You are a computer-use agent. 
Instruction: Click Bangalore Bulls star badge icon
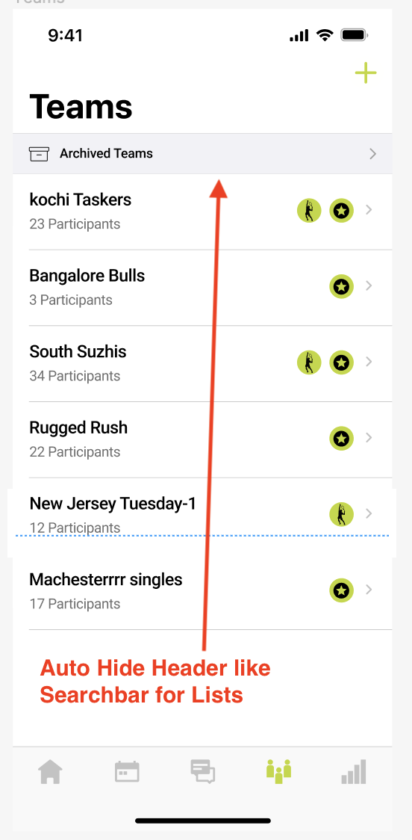341,286
